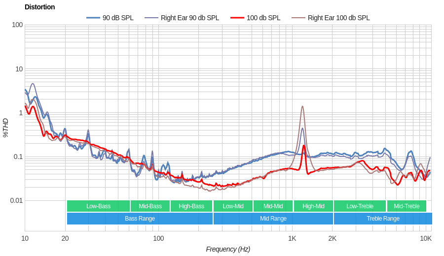The image size is (444, 256).
Task: Click the blue Bass Range bar
Action: 140,219
